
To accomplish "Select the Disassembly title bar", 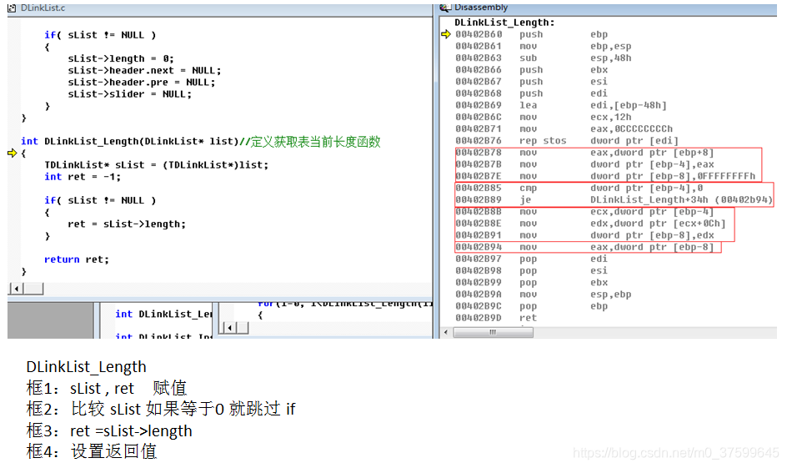I will [608, 8].
